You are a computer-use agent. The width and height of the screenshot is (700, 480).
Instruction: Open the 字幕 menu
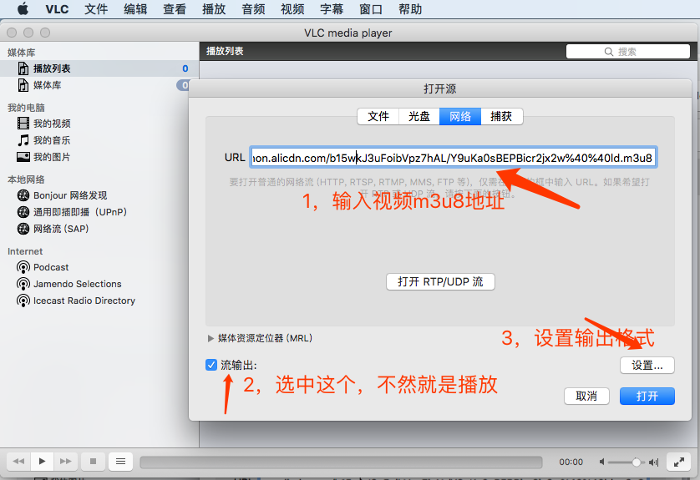[332, 9]
